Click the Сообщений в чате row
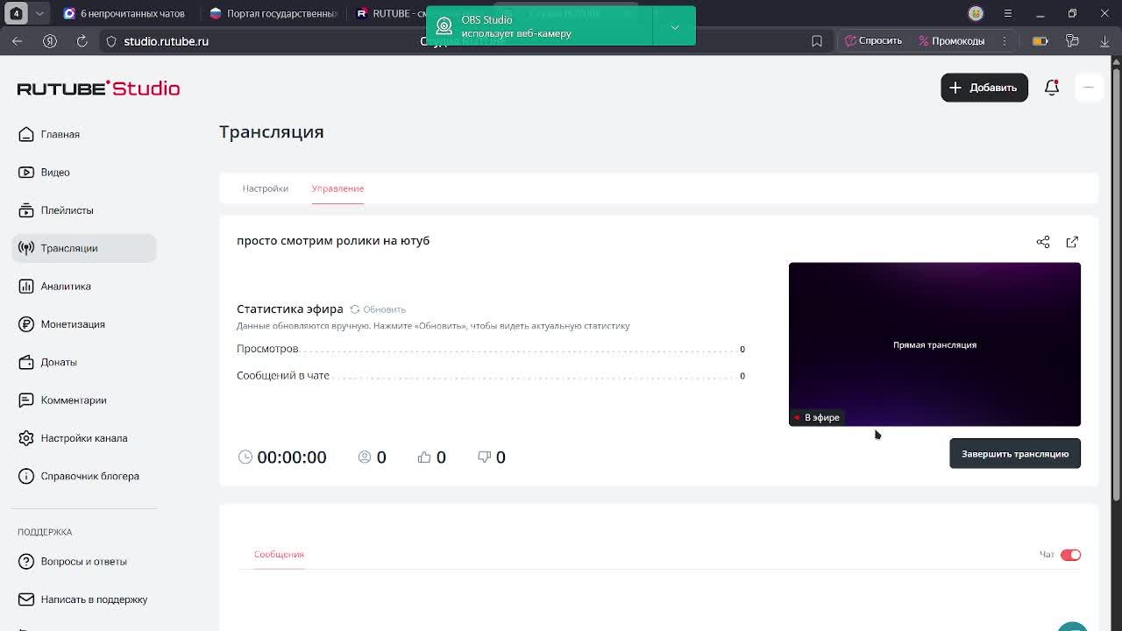 tap(491, 375)
